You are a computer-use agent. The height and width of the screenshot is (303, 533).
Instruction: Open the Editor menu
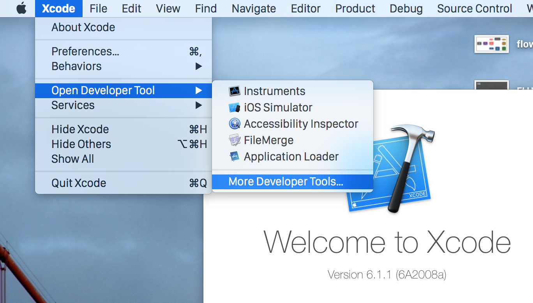point(306,8)
